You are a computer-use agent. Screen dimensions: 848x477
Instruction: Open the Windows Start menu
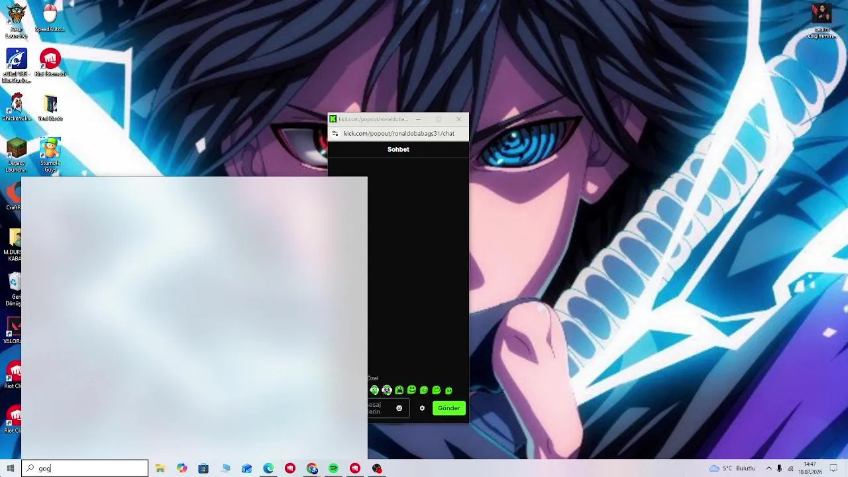coord(11,468)
